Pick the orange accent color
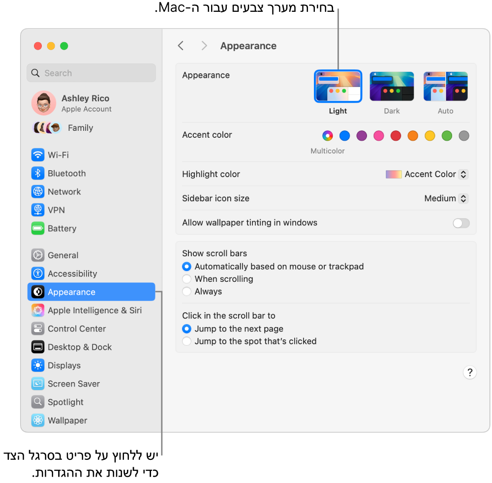This screenshot has height=483, width=492. 413,136
